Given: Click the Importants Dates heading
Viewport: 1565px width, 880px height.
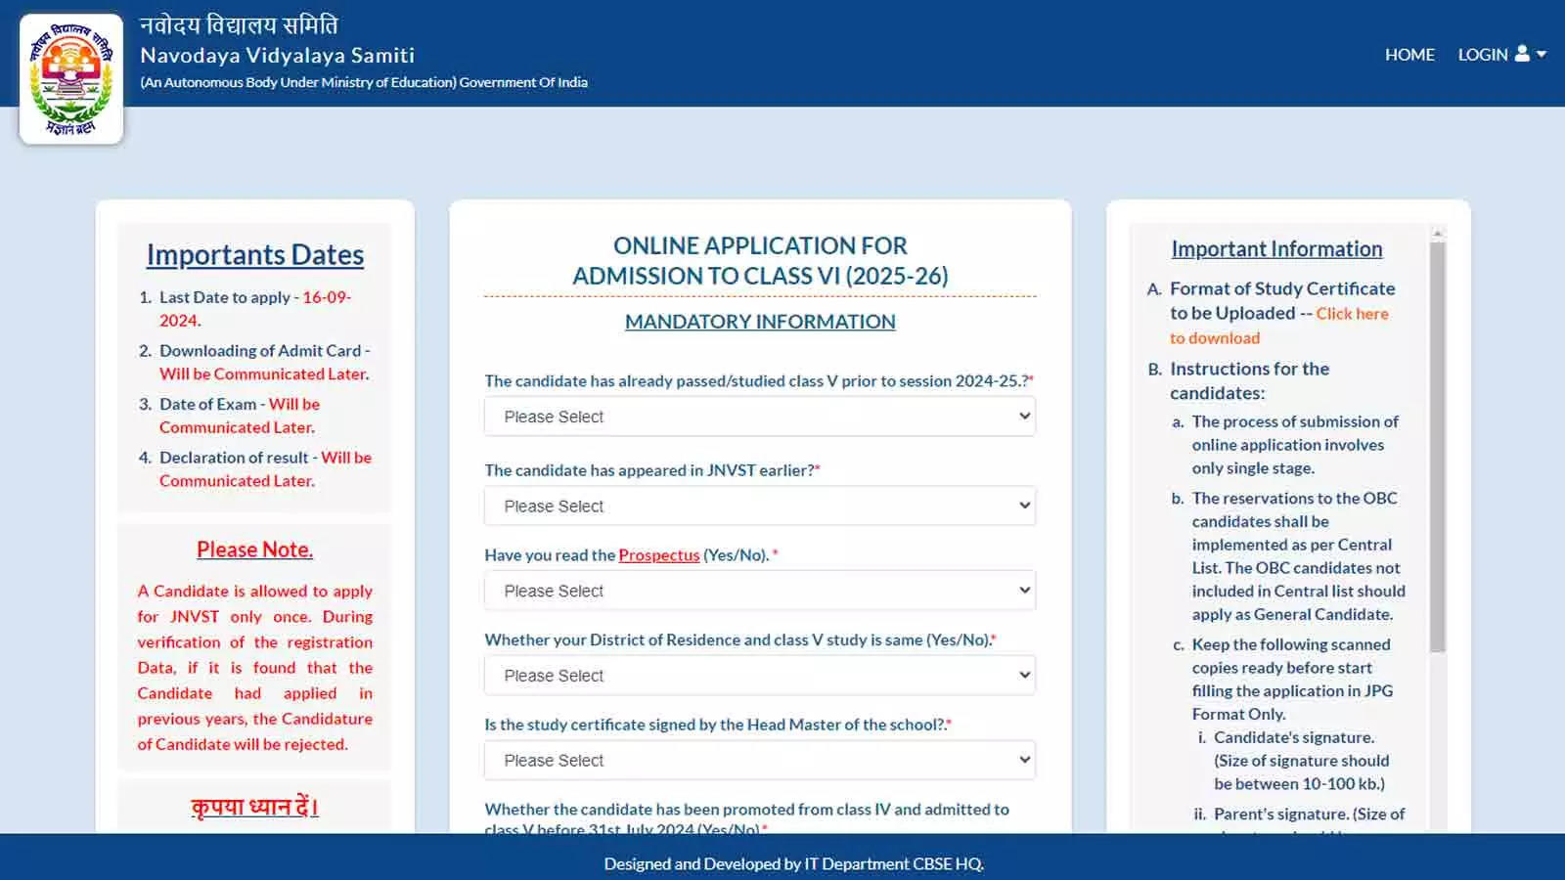Looking at the screenshot, I should [255, 254].
